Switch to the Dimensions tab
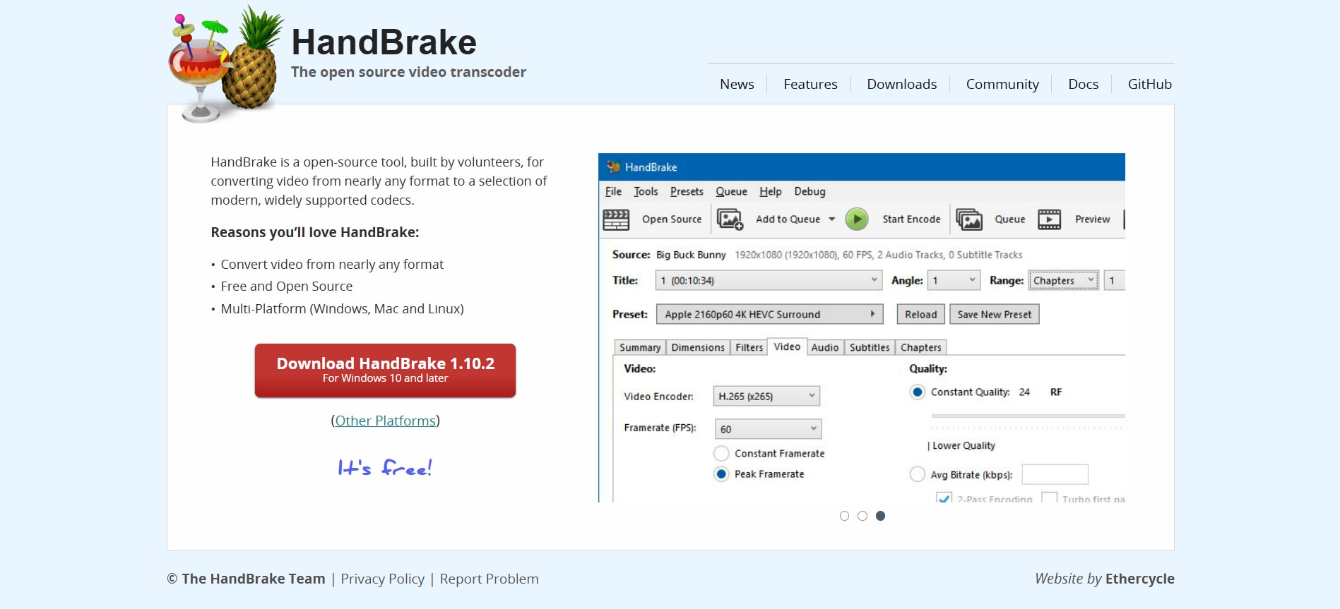 pyautogui.click(x=698, y=347)
